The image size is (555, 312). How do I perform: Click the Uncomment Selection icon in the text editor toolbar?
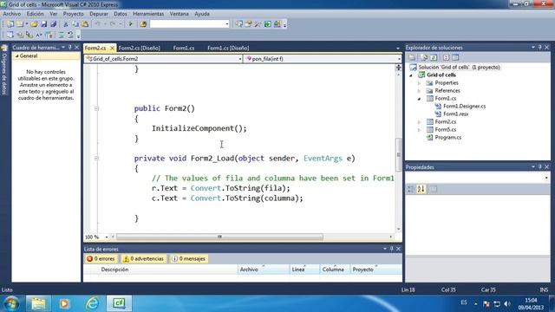tap(71, 35)
